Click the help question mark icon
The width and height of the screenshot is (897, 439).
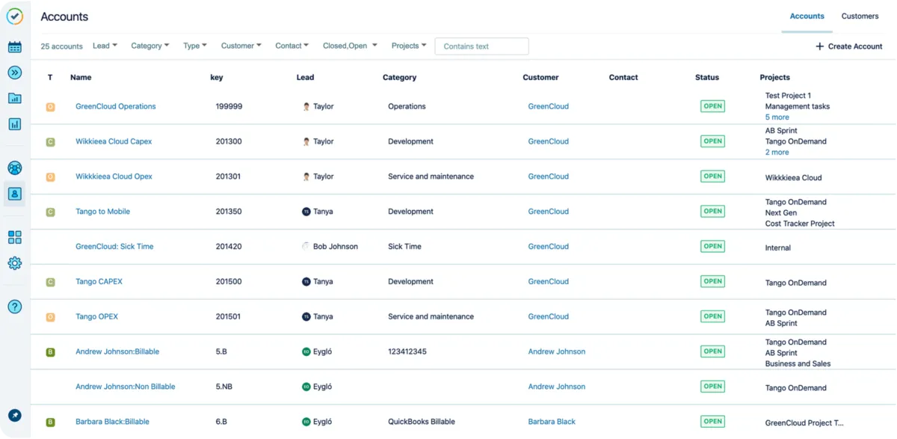click(x=14, y=307)
